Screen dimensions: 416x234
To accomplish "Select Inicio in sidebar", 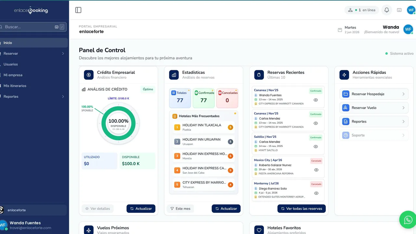I will [x=34, y=43].
